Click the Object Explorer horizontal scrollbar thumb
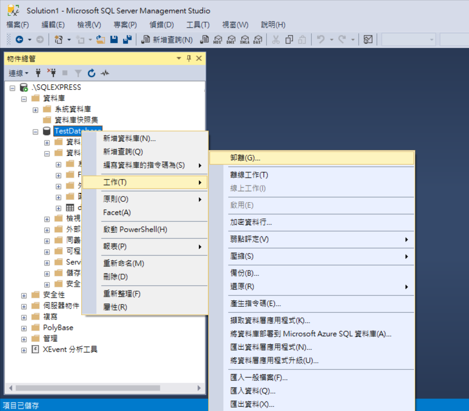The height and width of the screenshot is (411, 469). pos(88,388)
